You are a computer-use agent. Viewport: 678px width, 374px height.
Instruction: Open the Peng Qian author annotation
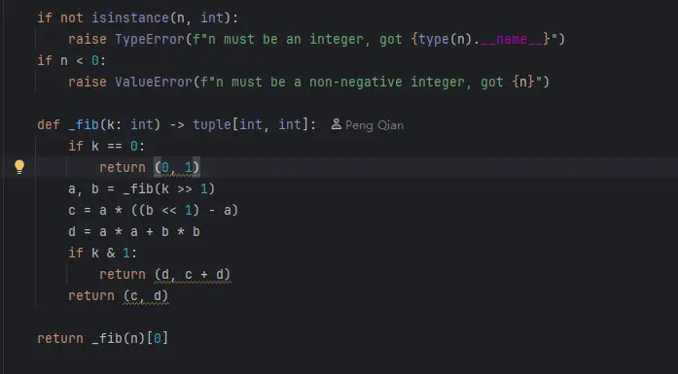click(375, 125)
